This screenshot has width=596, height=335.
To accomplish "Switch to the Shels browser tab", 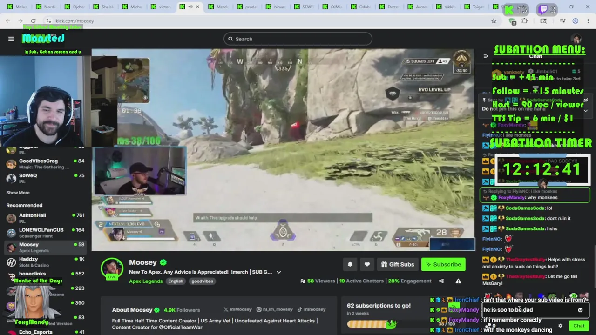I will (x=103, y=7).
